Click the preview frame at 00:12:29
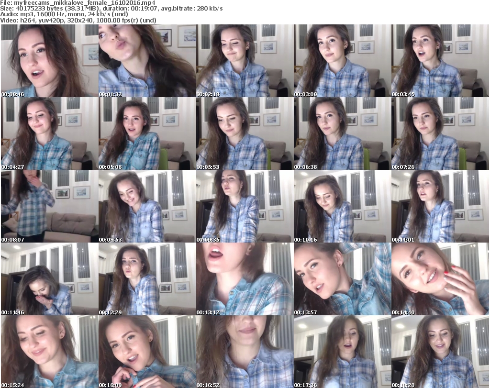The image size is (490, 388). click(147, 279)
